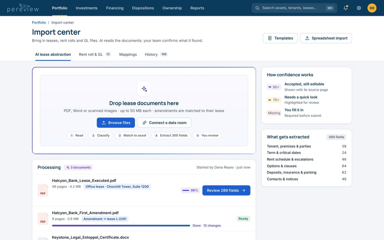Screen dimensions: 384x240
Task: Click the Spreadsheet import button
Action: [x=326, y=38]
